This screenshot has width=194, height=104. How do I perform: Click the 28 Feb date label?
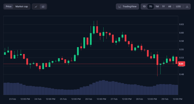pyautogui.click(x=140, y=99)
